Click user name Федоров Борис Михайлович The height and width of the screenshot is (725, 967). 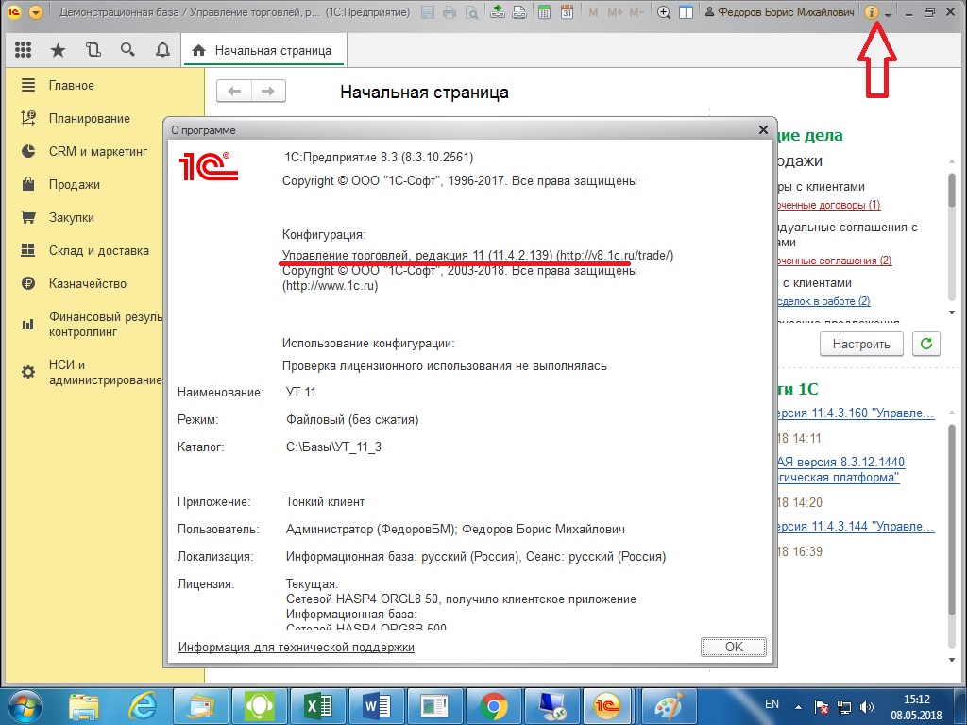779,12
